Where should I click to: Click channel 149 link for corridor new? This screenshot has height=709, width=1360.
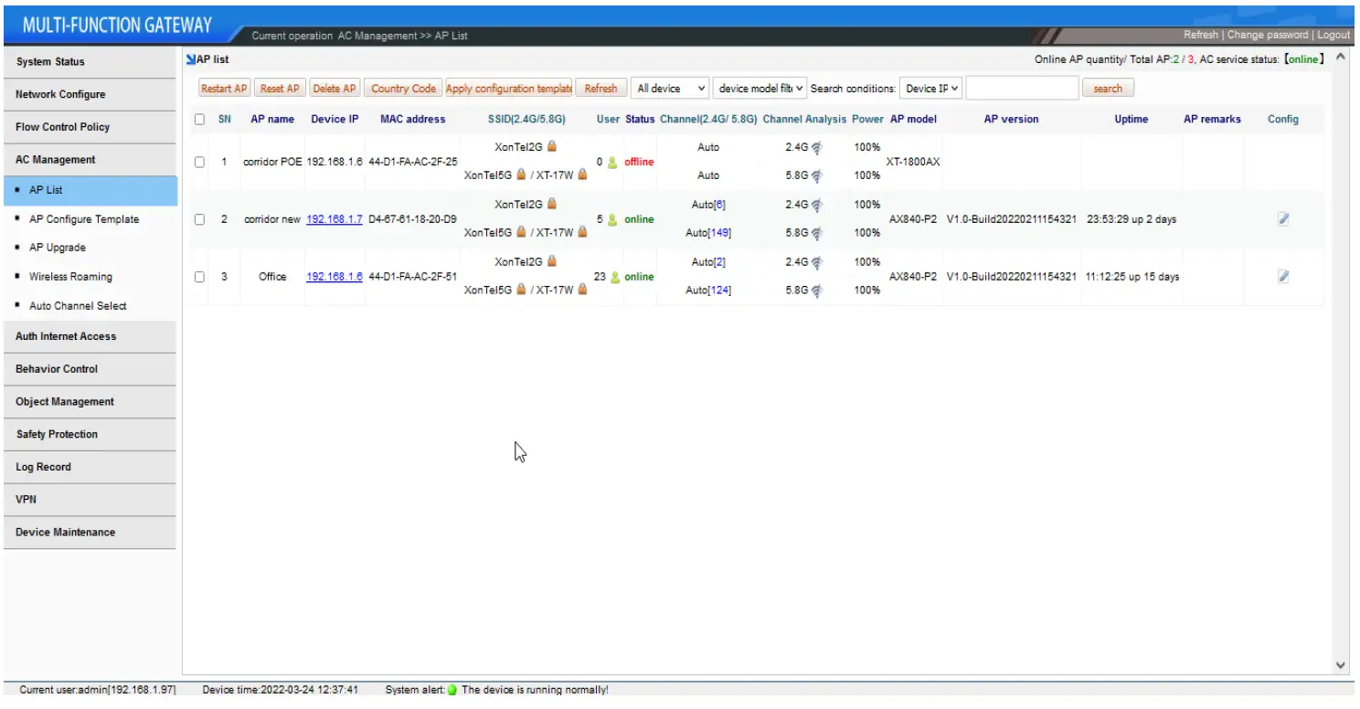coord(719,233)
